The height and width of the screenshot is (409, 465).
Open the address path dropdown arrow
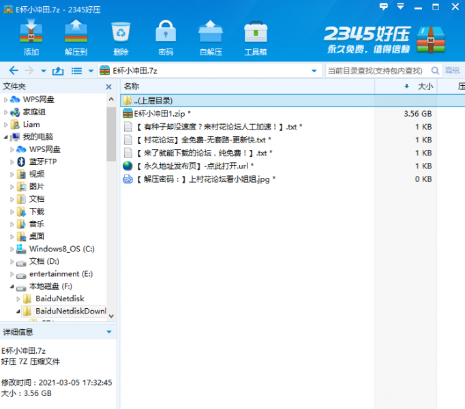(x=314, y=71)
